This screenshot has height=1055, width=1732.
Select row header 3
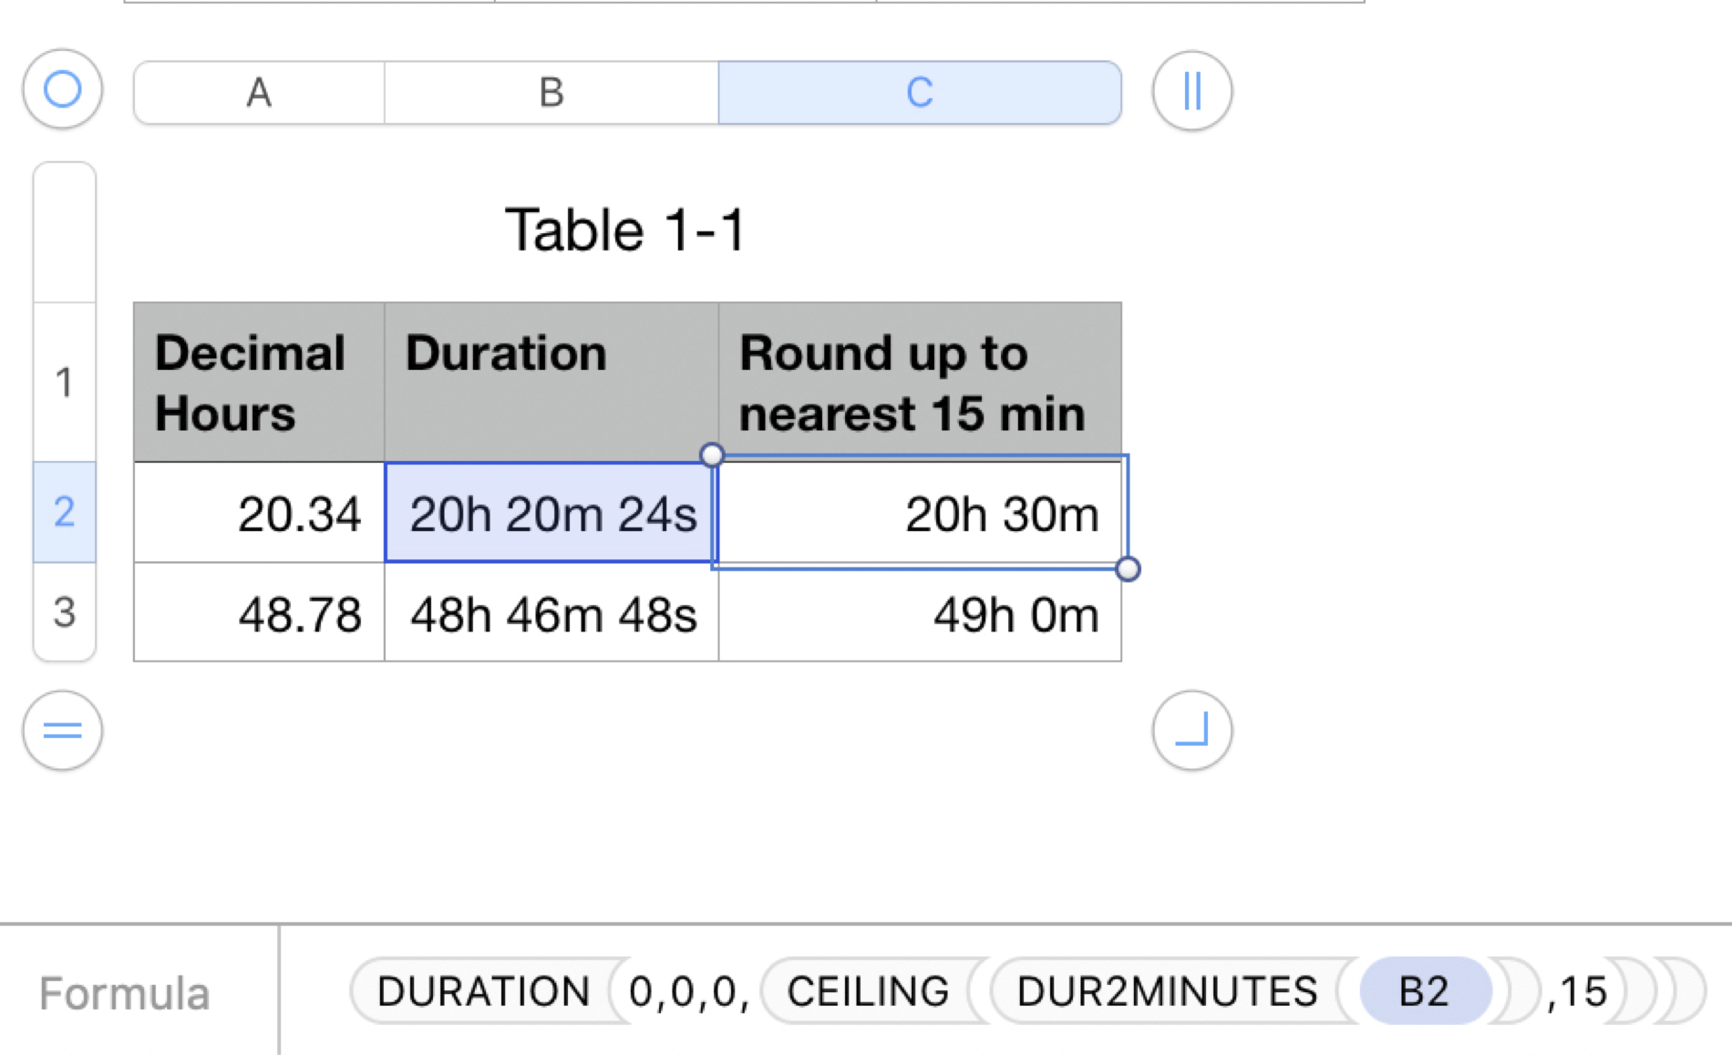pos(62,615)
